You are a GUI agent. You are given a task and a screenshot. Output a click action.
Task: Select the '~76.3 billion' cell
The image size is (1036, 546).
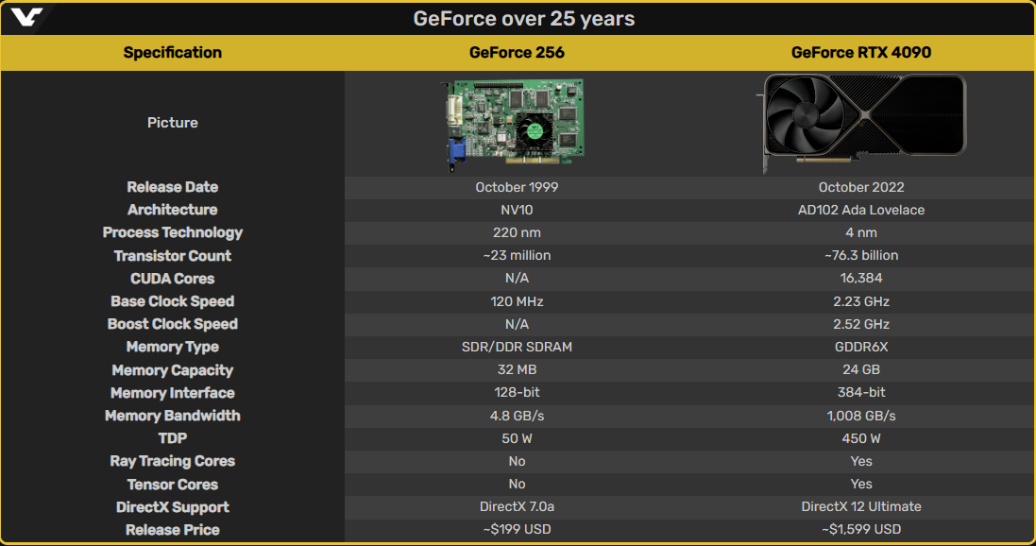pyautogui.click(x=861, y=256)
